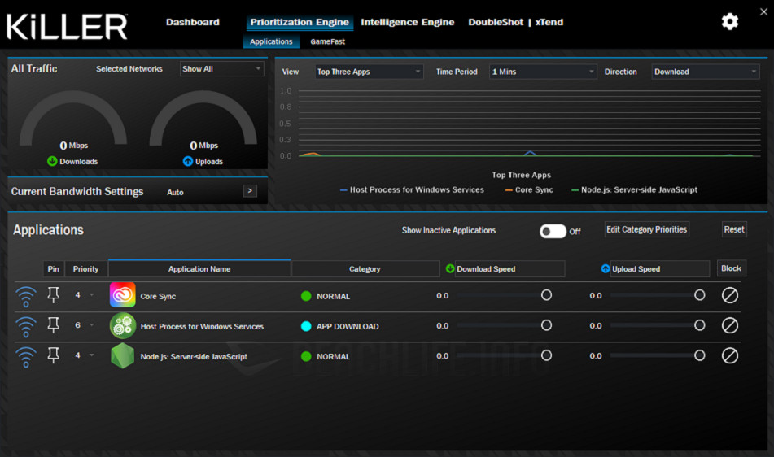Screen dimensions: 774x457
Task: Click the Core Sync Creative Cloud icon
Action: pyautogui.click(x=122, y=295)
